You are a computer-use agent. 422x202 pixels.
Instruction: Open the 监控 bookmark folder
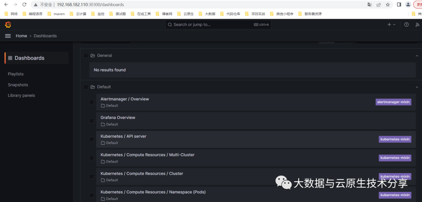[x=98, y=14]
